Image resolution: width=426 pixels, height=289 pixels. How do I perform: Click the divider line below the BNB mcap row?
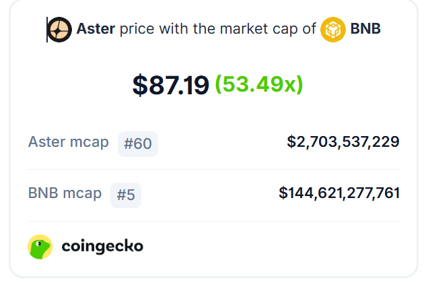pyautogui.click(x=213, y=222)
